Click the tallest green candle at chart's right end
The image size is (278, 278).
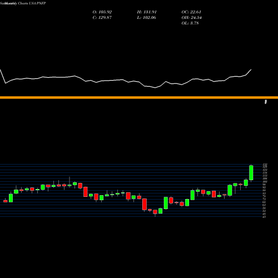tap(251, 173)
